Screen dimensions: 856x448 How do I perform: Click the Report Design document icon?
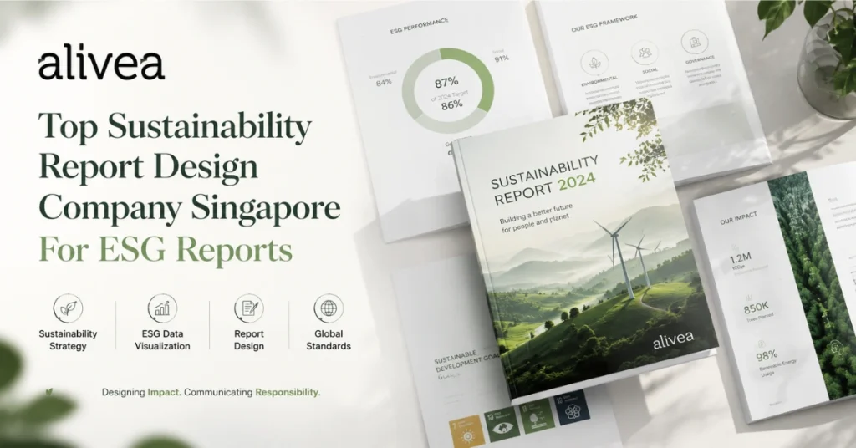click(x=249, y=308)
